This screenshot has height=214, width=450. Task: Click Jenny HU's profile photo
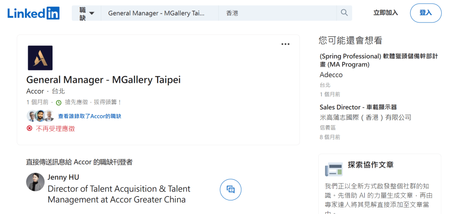(35, 182)
